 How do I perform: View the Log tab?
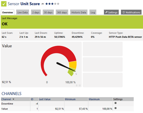coord(93,12)
